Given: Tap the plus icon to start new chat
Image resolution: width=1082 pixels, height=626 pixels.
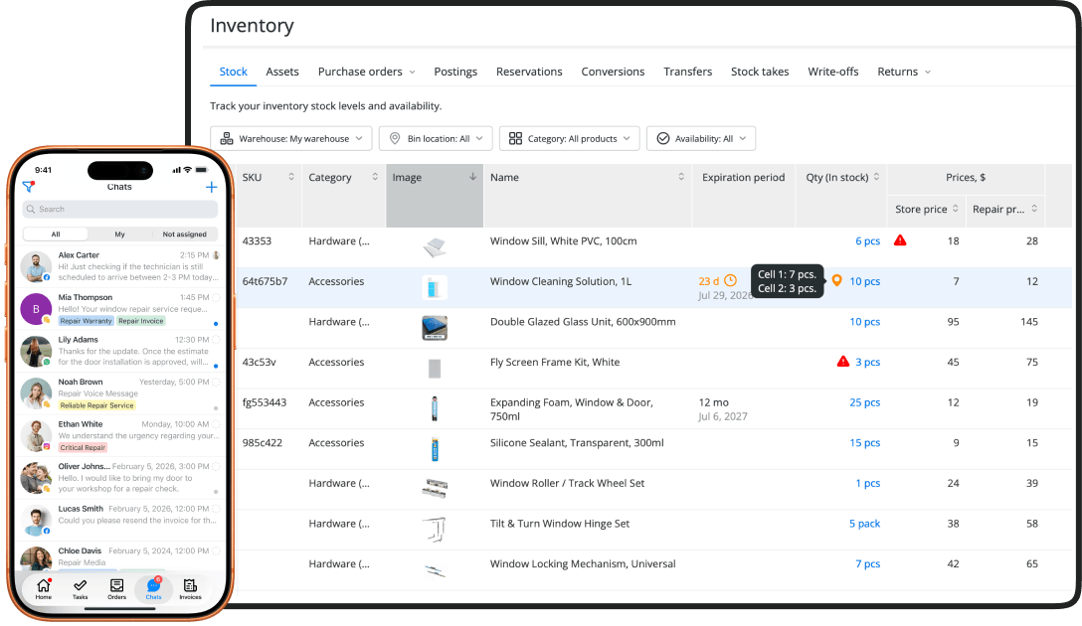Looking at the screenshot, I should [211, 187].
